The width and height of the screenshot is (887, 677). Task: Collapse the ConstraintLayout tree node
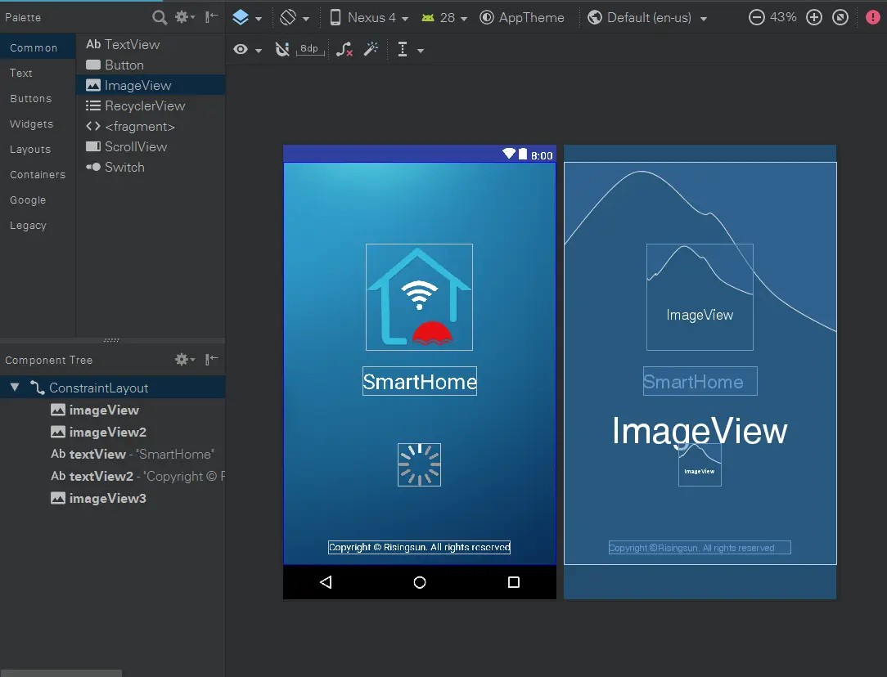click(16, 387)
